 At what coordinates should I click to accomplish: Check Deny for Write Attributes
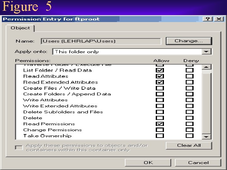point(190,100)
